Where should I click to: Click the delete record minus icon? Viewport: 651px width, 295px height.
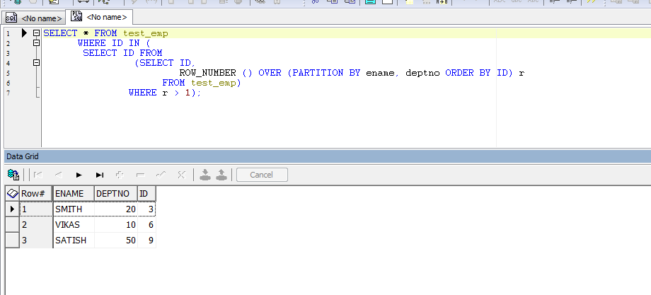click(x=140, y=174)
